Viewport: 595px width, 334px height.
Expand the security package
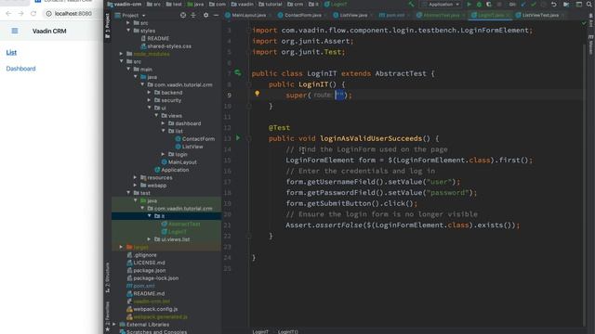pyautogui.click(x=149, y=100)
